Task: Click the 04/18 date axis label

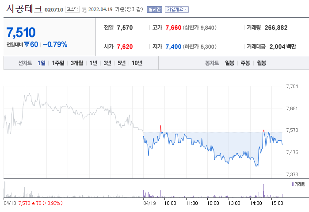Action: pos(10,203)
